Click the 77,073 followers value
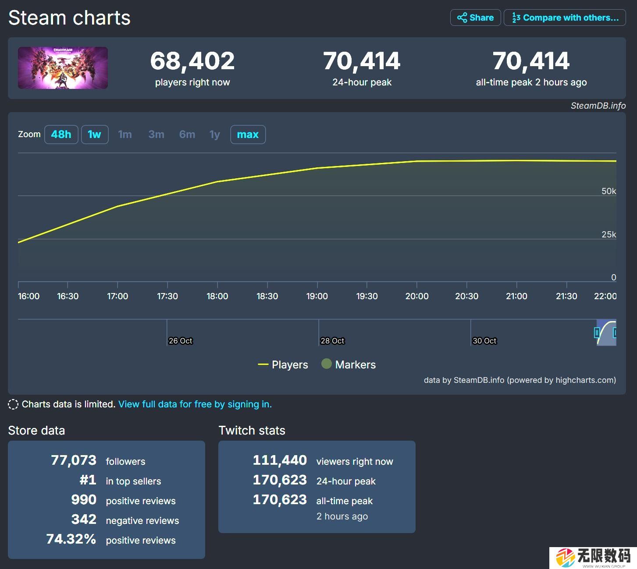This screenshot has width=637, height=569. point(74,460)
